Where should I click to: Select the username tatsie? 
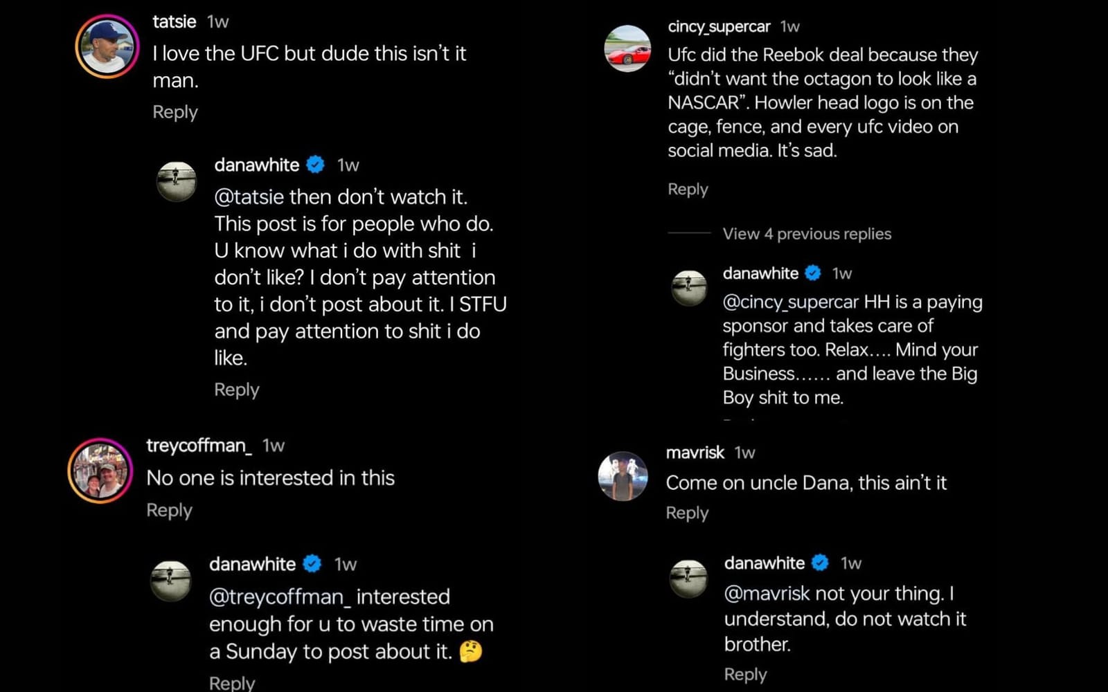click(x=173, y=21)
